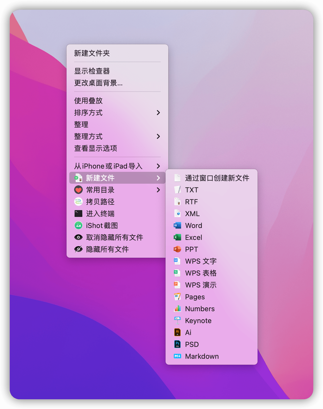Hide all files with 隐藏所有文件

pos(107,249)
